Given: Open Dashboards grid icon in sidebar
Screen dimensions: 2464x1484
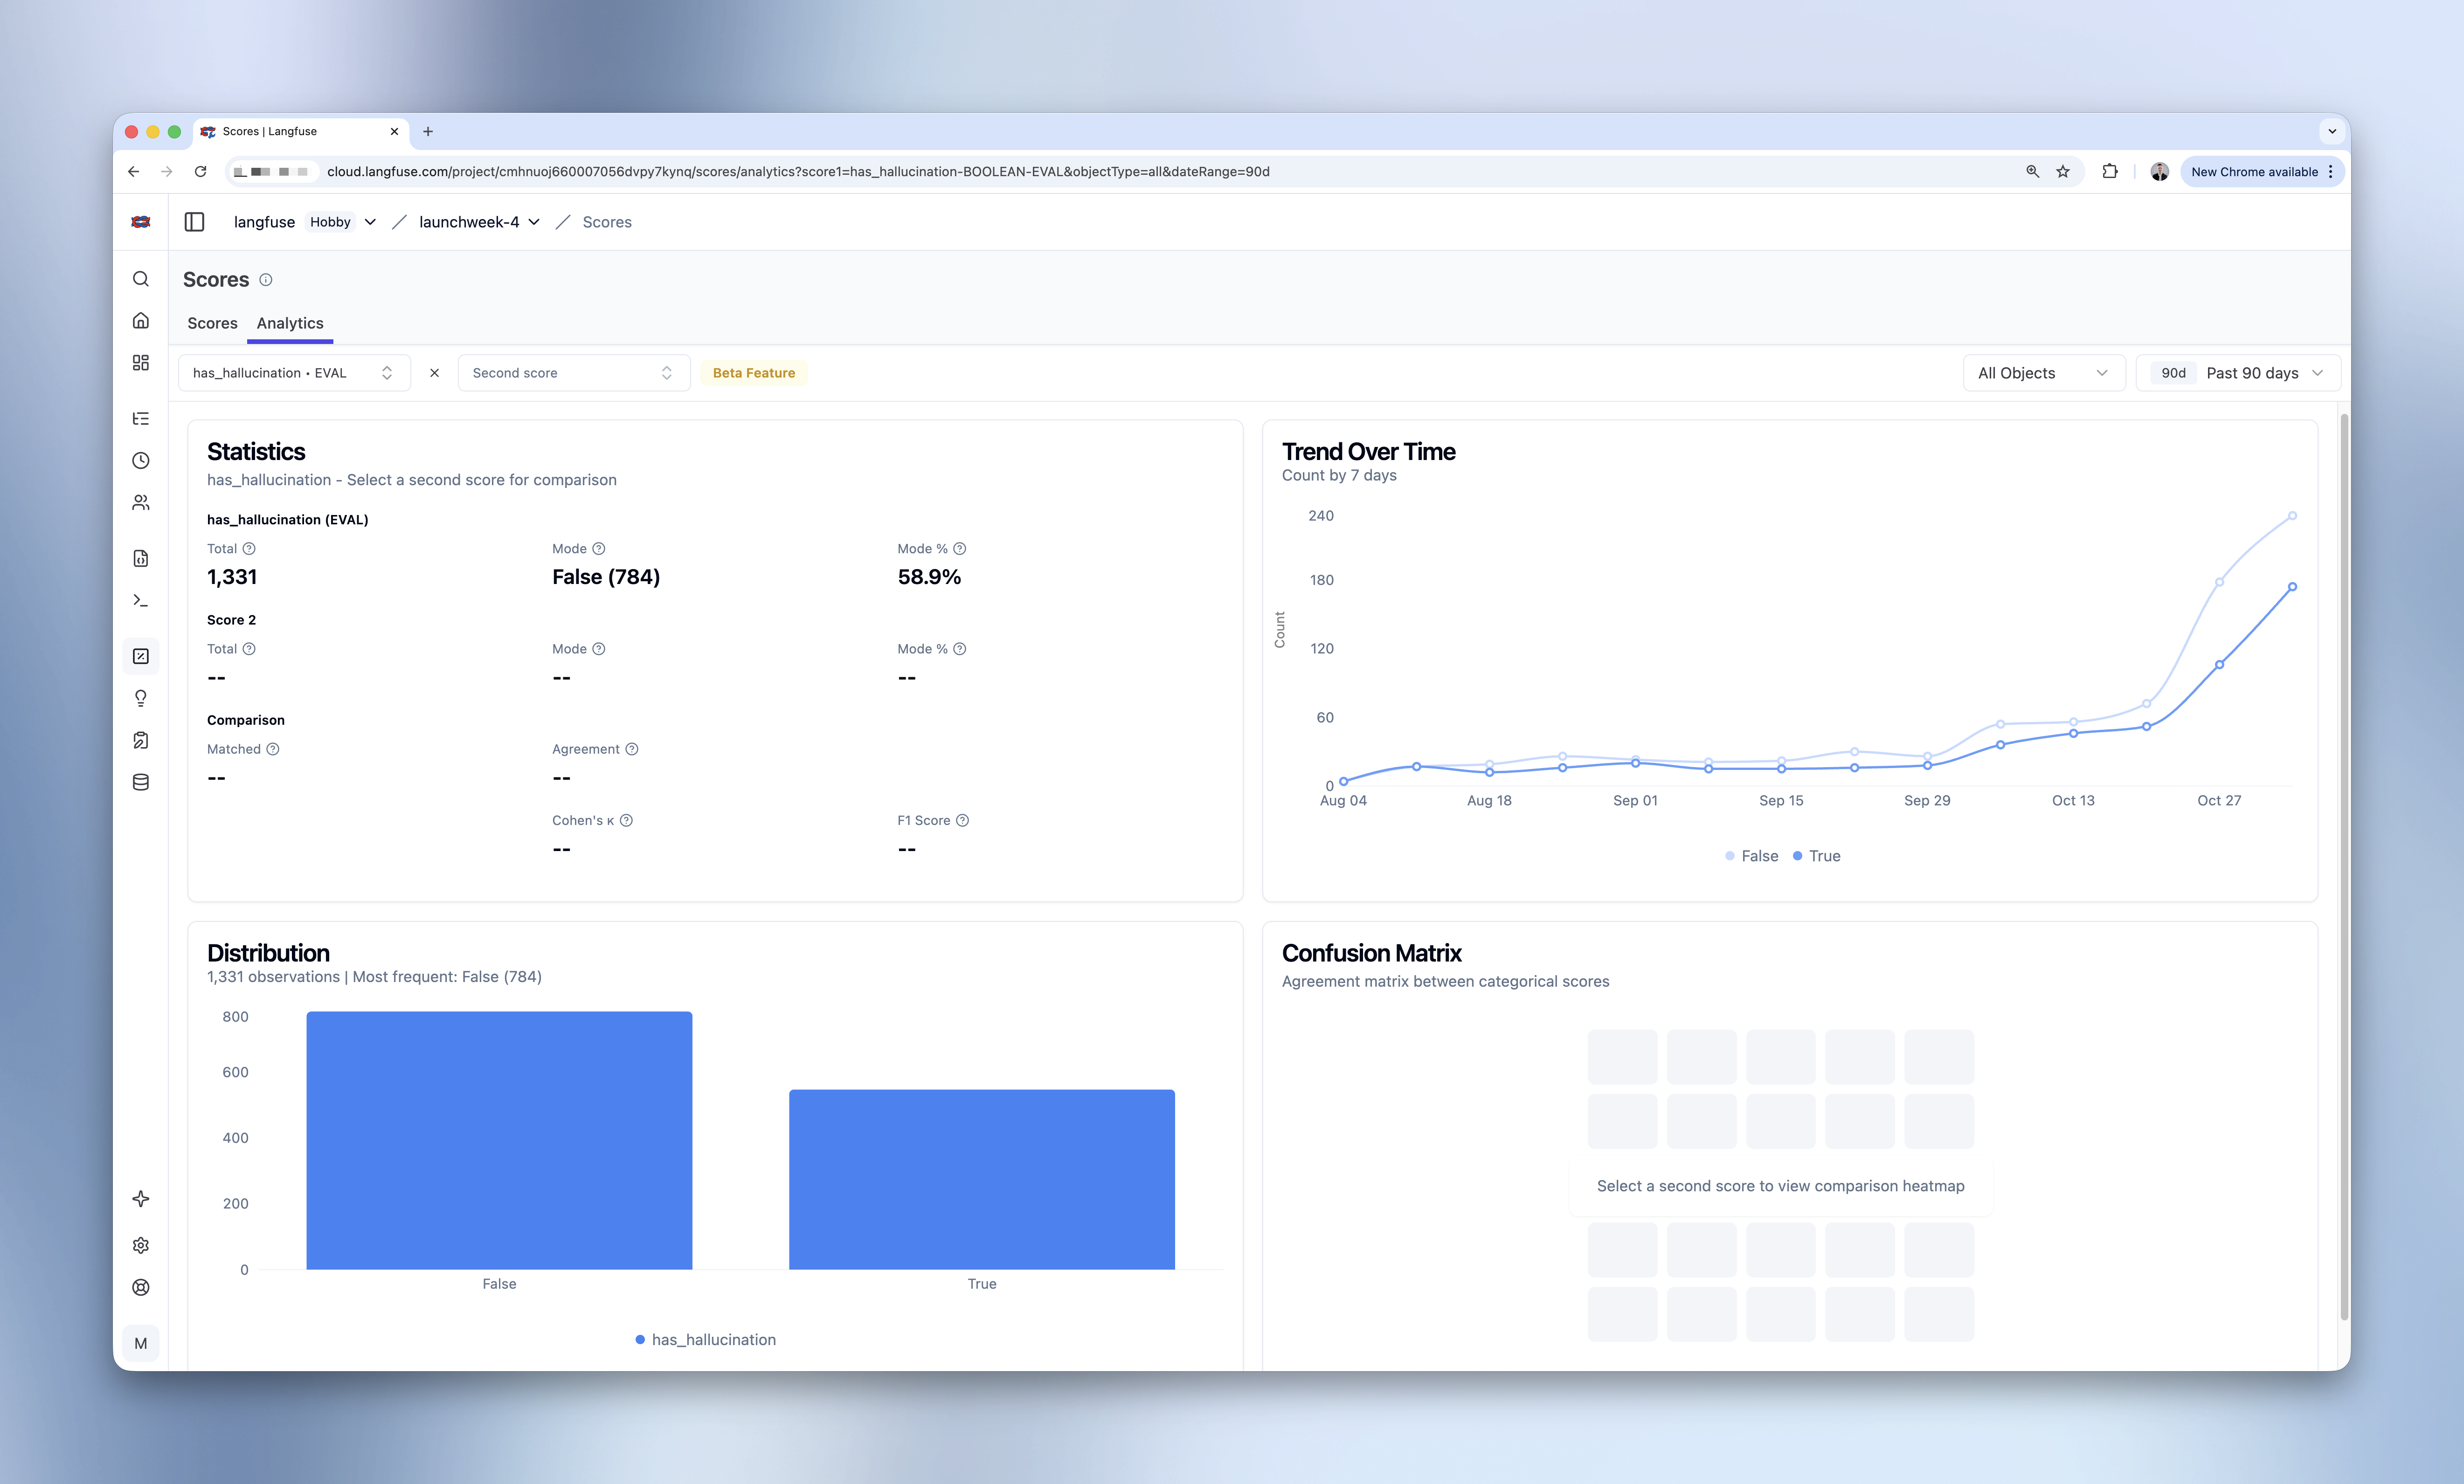Looking at the screenshot, I should click(141, 363).
